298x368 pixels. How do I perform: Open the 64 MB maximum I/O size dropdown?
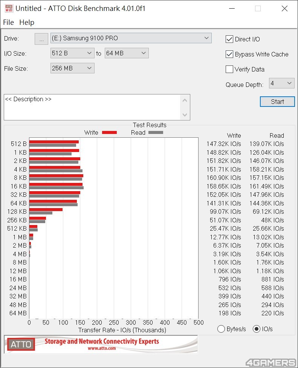[127, 53]
